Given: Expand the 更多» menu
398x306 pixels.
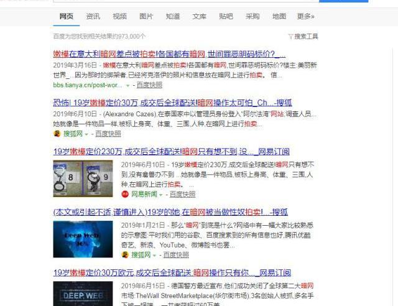Looking at the screenshot, I should [305, 17].
